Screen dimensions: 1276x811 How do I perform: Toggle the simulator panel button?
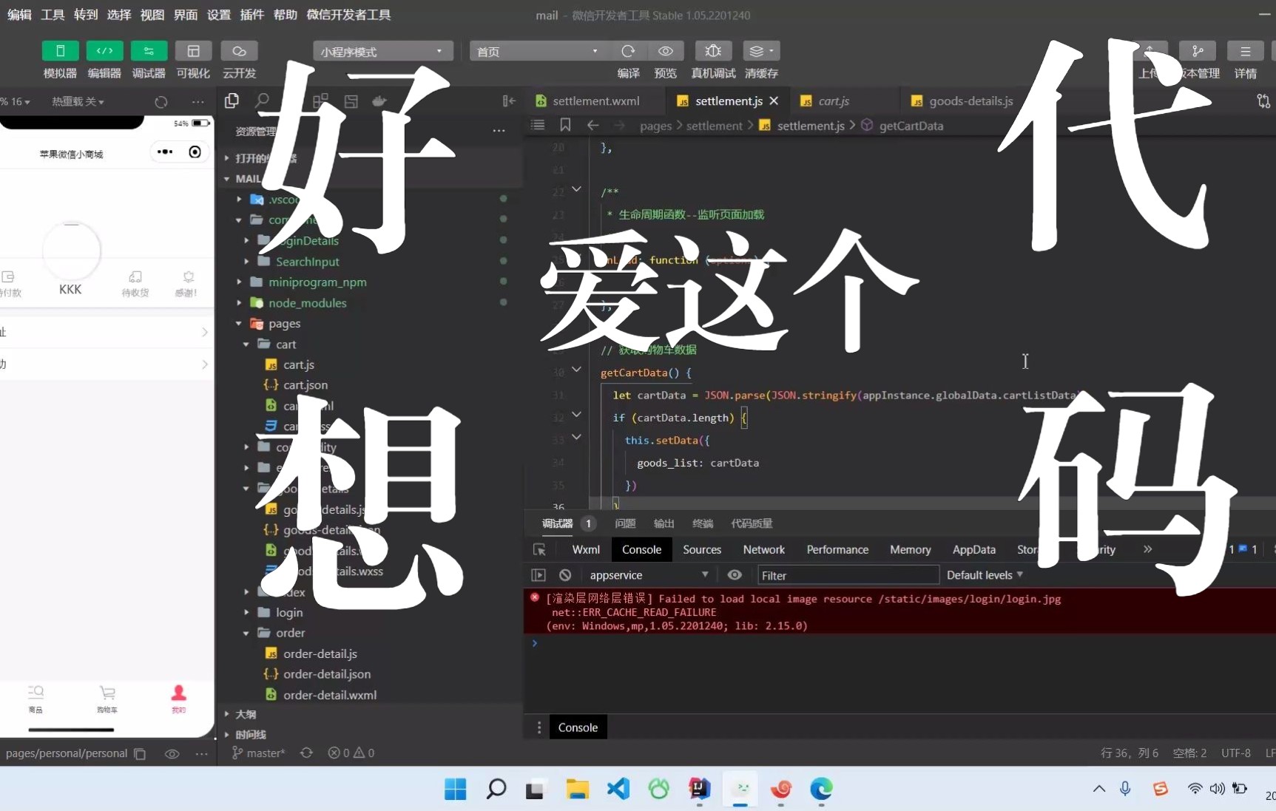pyautogui.click(x=60, y=51)
